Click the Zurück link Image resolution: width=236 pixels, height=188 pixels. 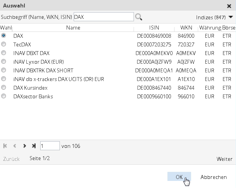coord(11,159)
